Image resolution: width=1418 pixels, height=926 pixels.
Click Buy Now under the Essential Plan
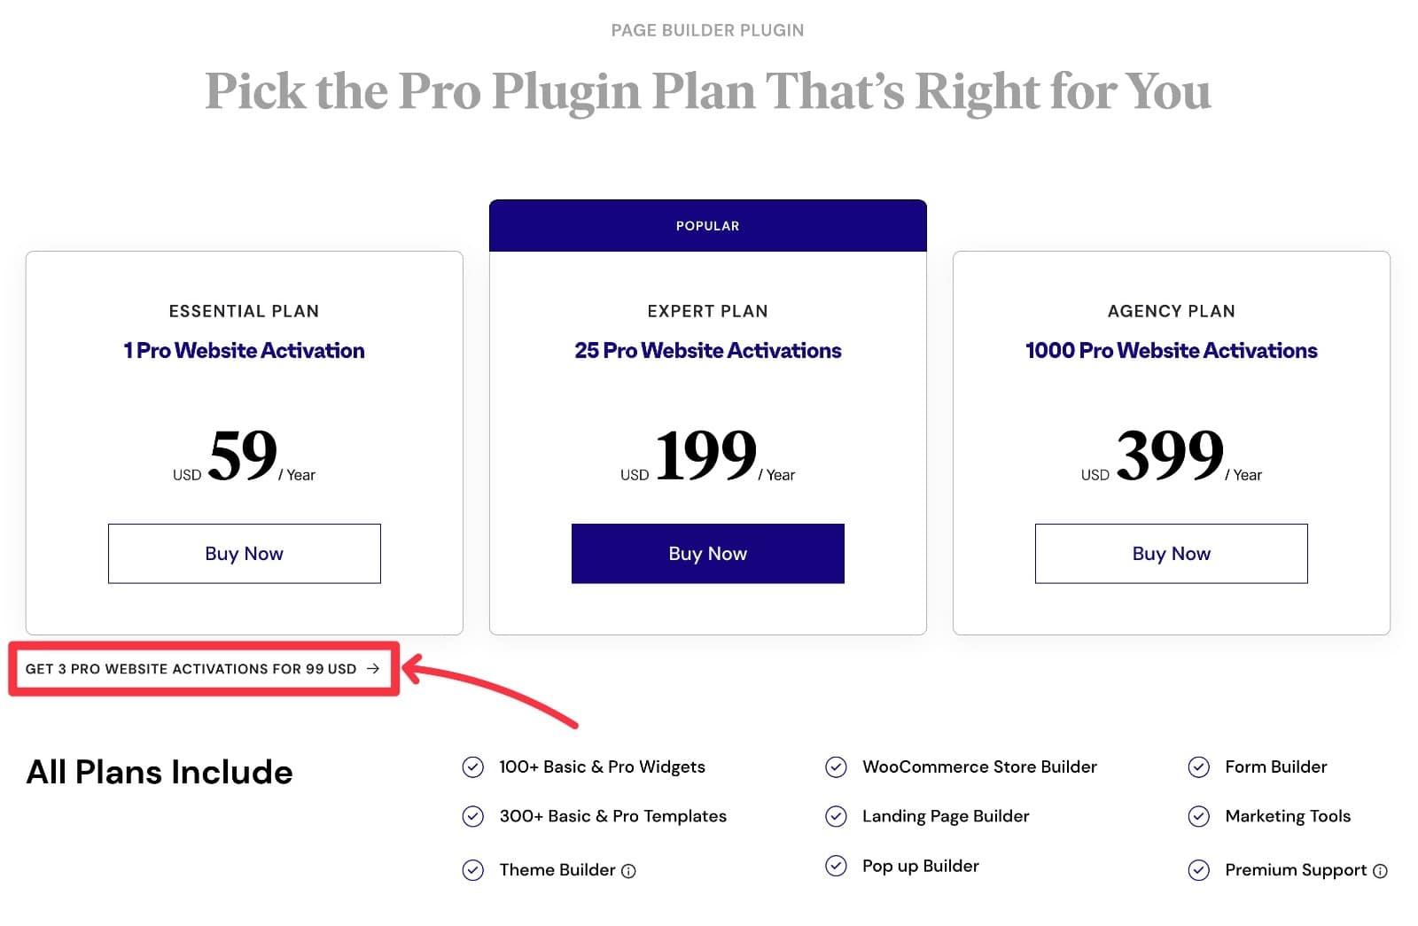[244, 553]
